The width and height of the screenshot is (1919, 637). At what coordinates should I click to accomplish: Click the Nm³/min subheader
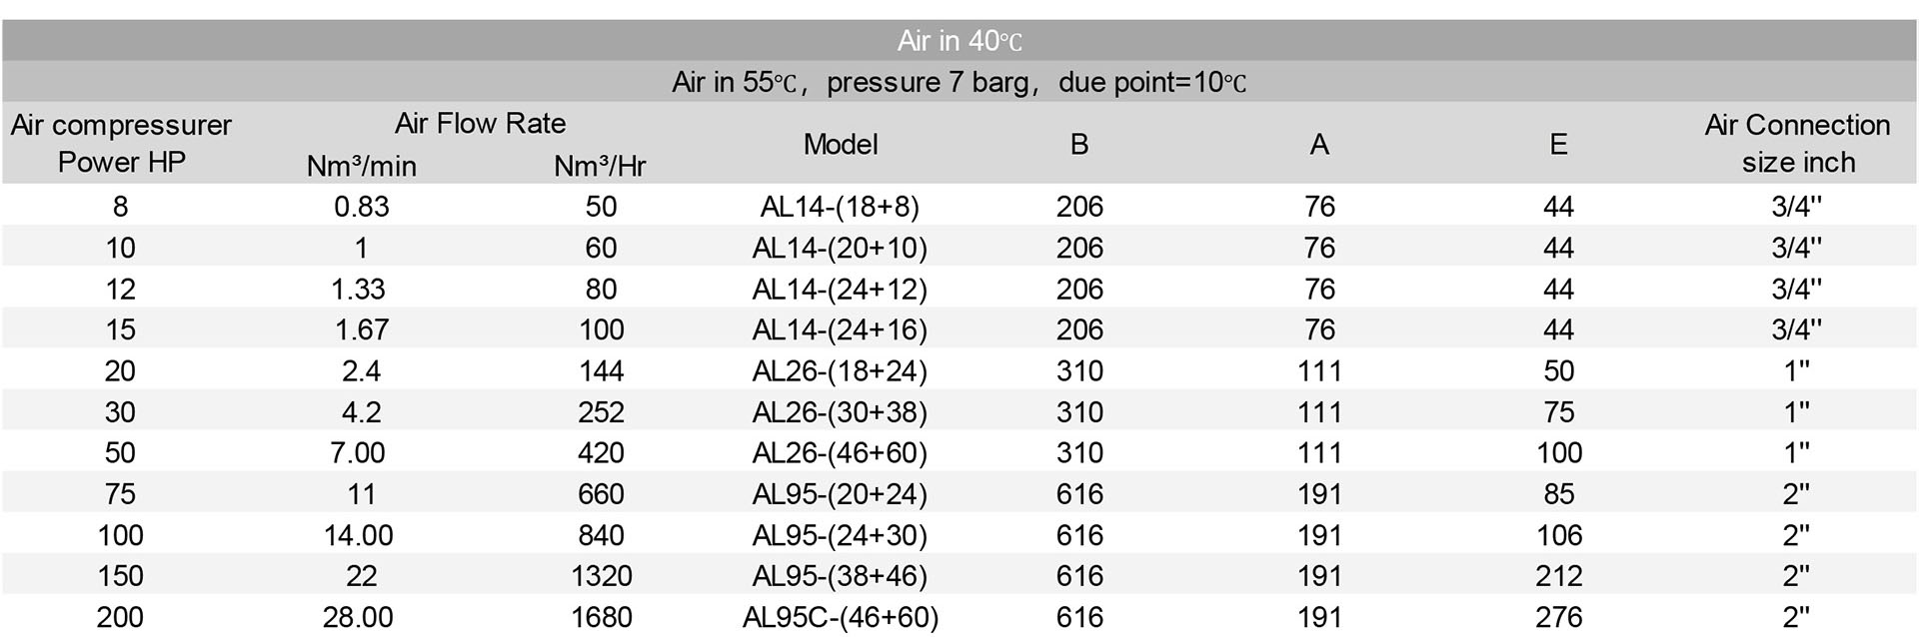[x=361, y=166]
